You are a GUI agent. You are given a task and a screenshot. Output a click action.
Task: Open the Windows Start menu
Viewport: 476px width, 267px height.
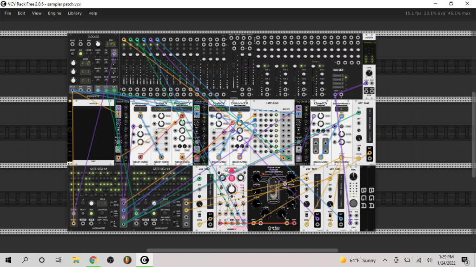(8, 260)
